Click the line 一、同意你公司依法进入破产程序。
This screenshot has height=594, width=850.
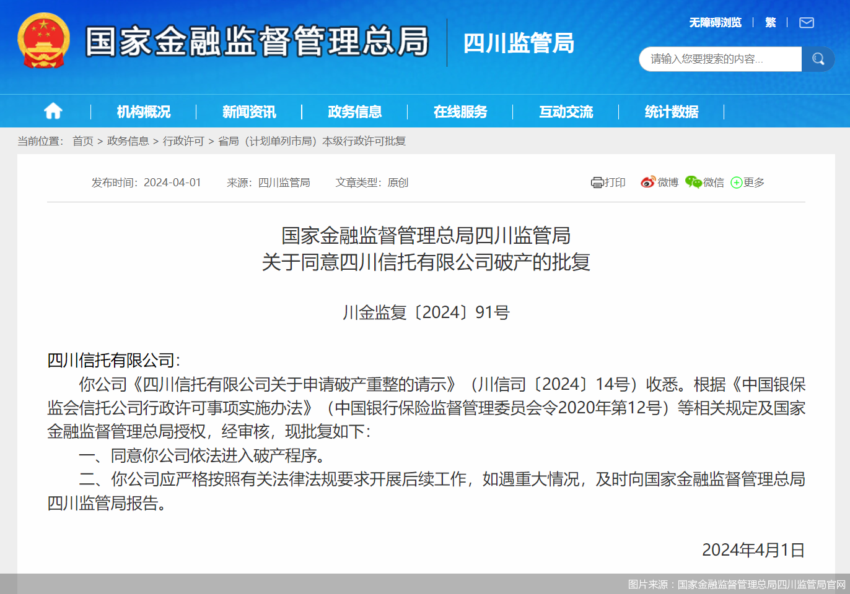(202, 455)
